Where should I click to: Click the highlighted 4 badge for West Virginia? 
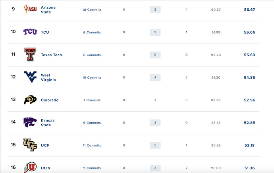pyautogui.click(x=155, y=78)
